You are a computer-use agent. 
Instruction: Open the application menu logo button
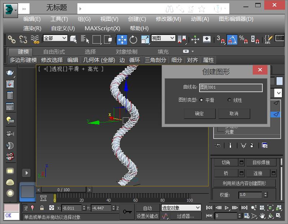click(x=10, y=10)
